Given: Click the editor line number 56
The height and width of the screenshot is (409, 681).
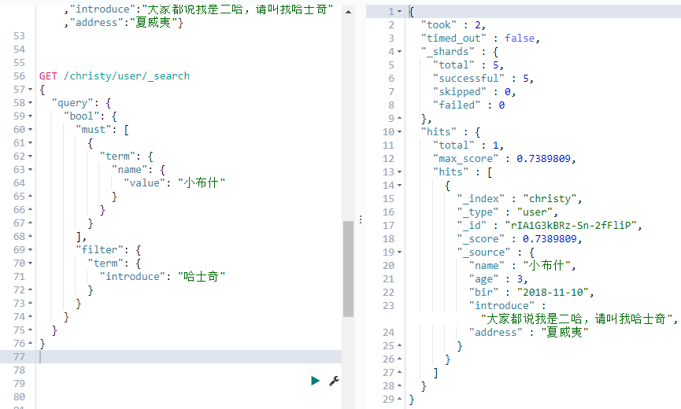Looking at the screenshot, I should point(19,76).
